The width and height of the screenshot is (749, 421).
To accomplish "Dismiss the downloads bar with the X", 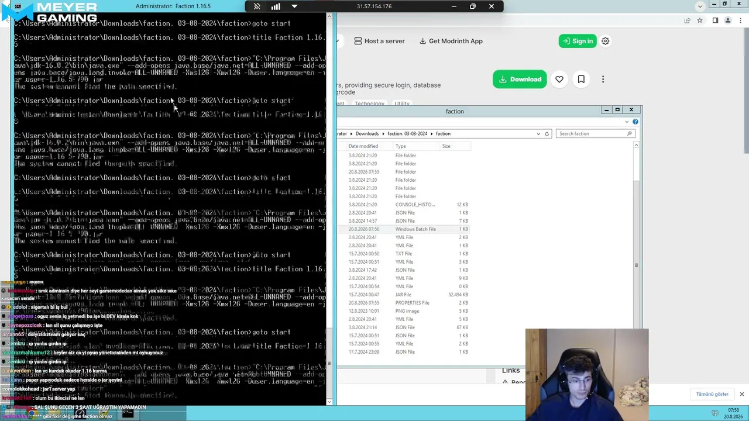I will (x=741, y=394).
